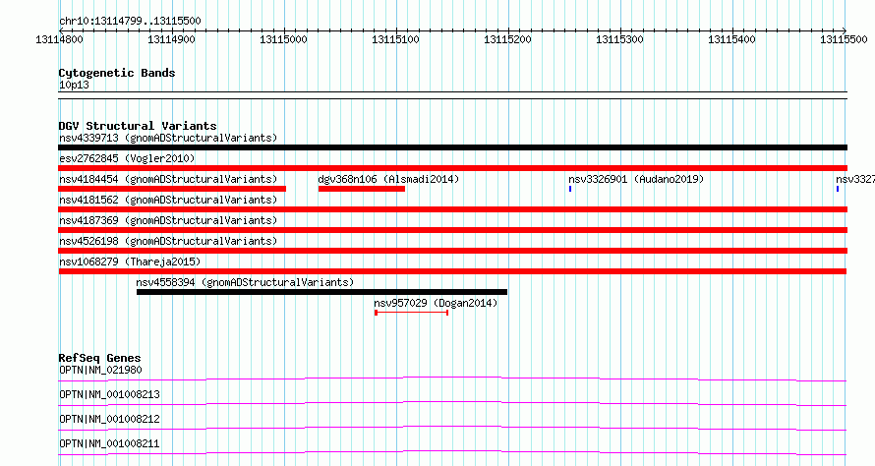The height and width of the screenshot is (466, 875).
Task: Select the nsv4181562 (gnomADStructuralVariants) label
Action: [168, 200]
